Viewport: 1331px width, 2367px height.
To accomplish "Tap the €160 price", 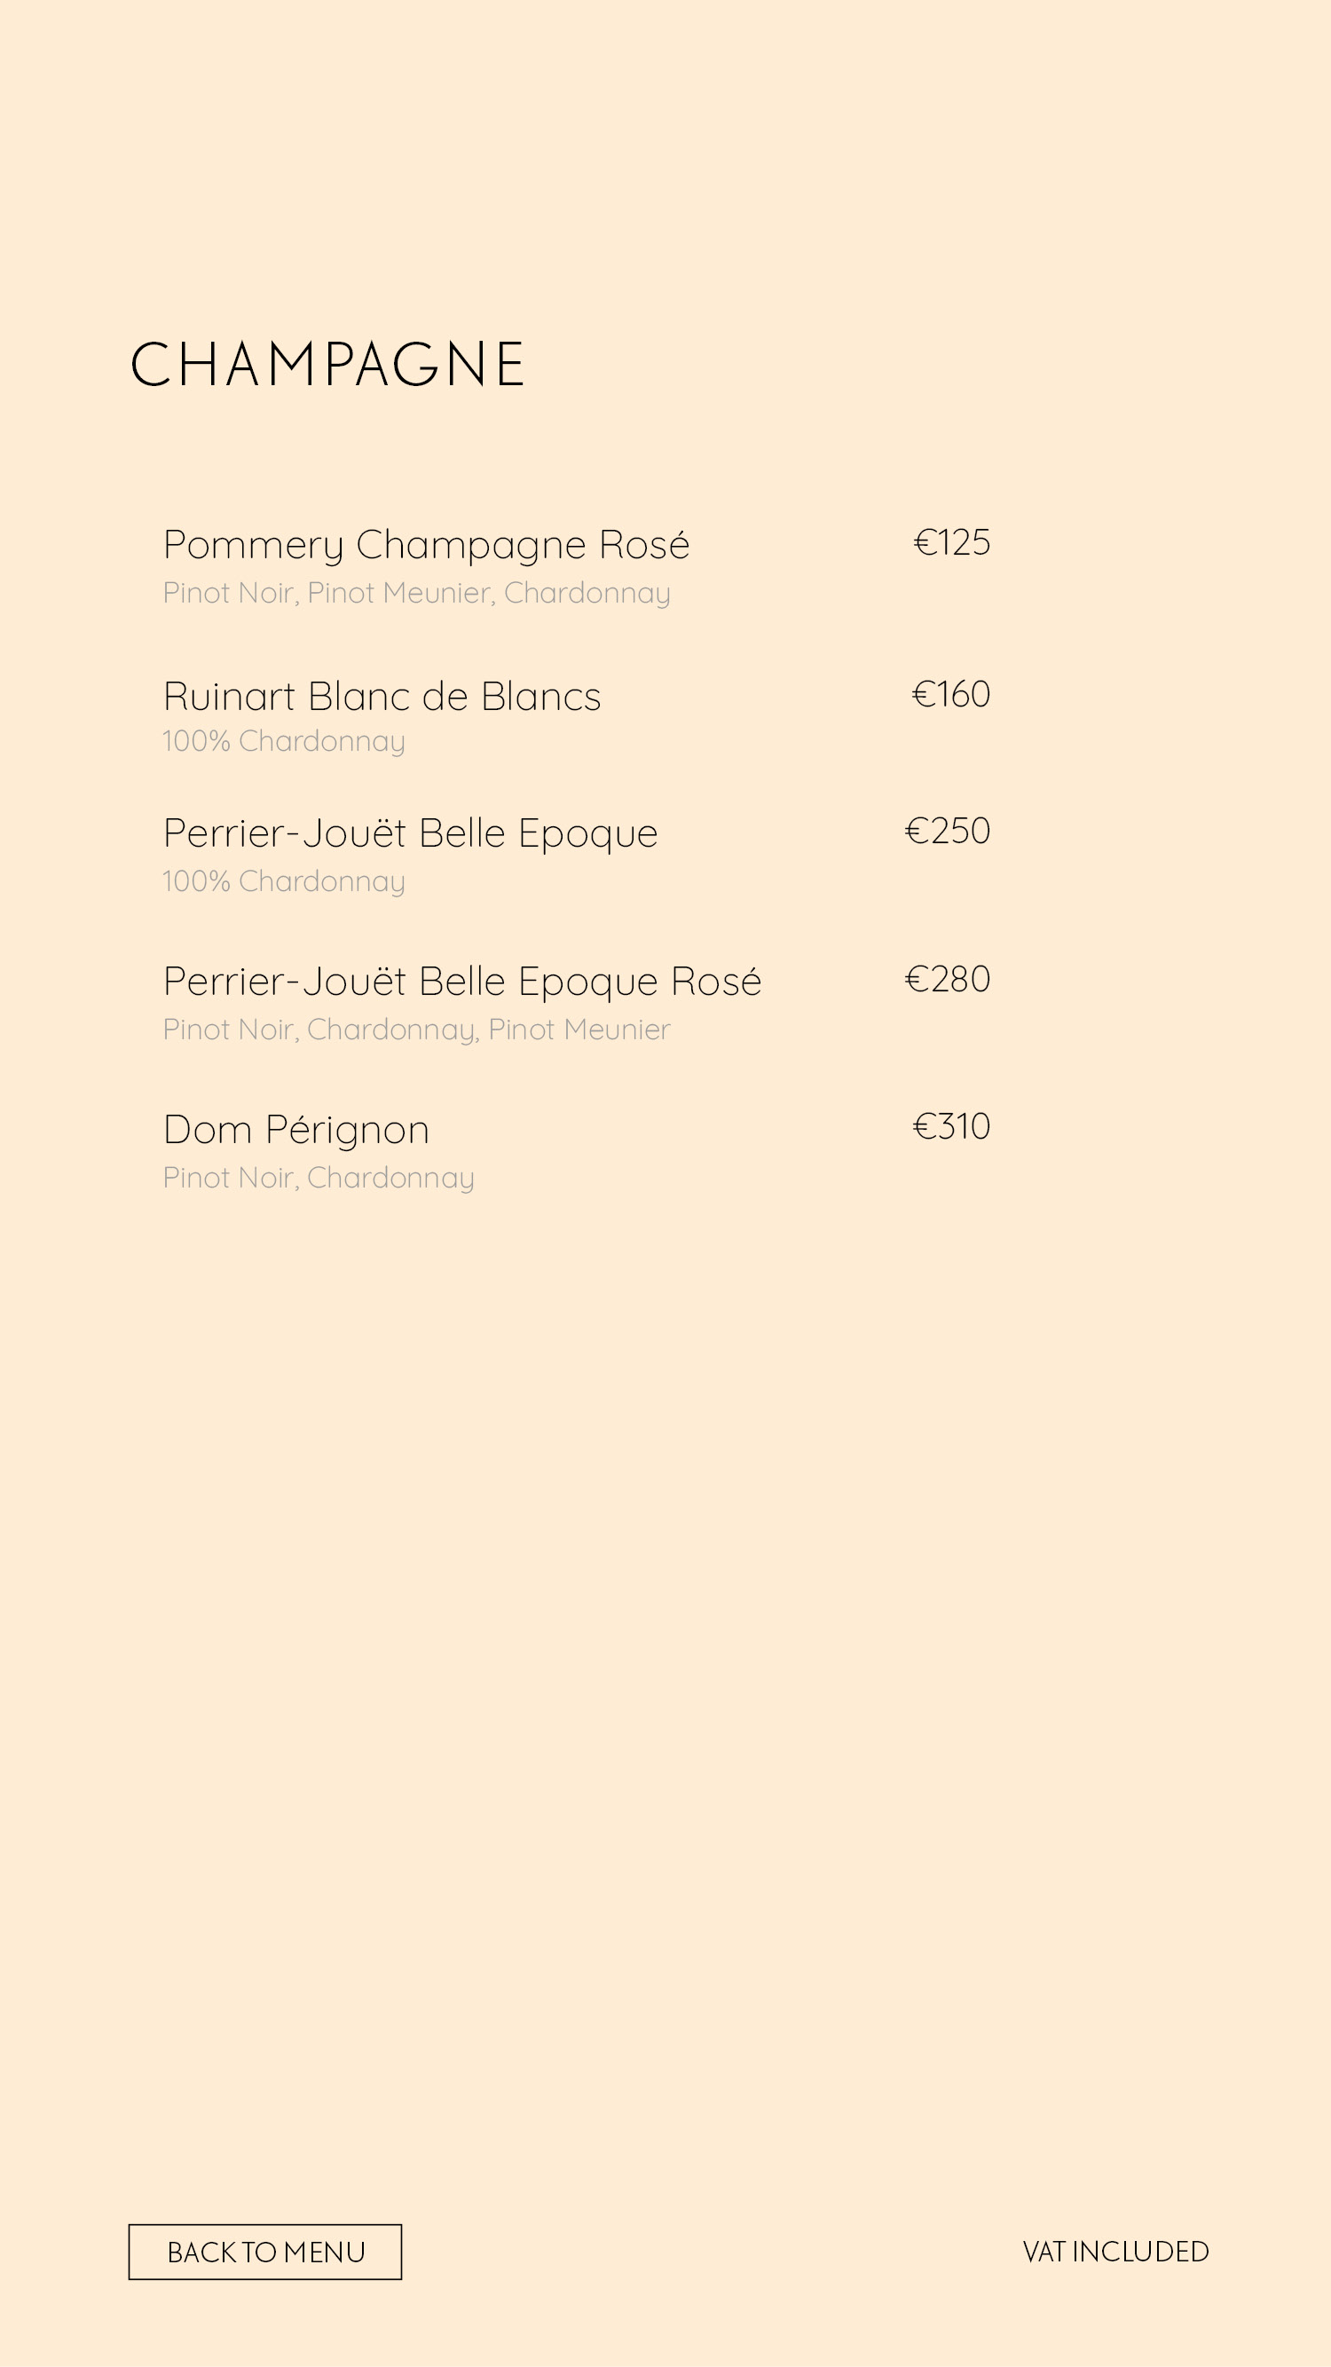I will coord(950,694).
